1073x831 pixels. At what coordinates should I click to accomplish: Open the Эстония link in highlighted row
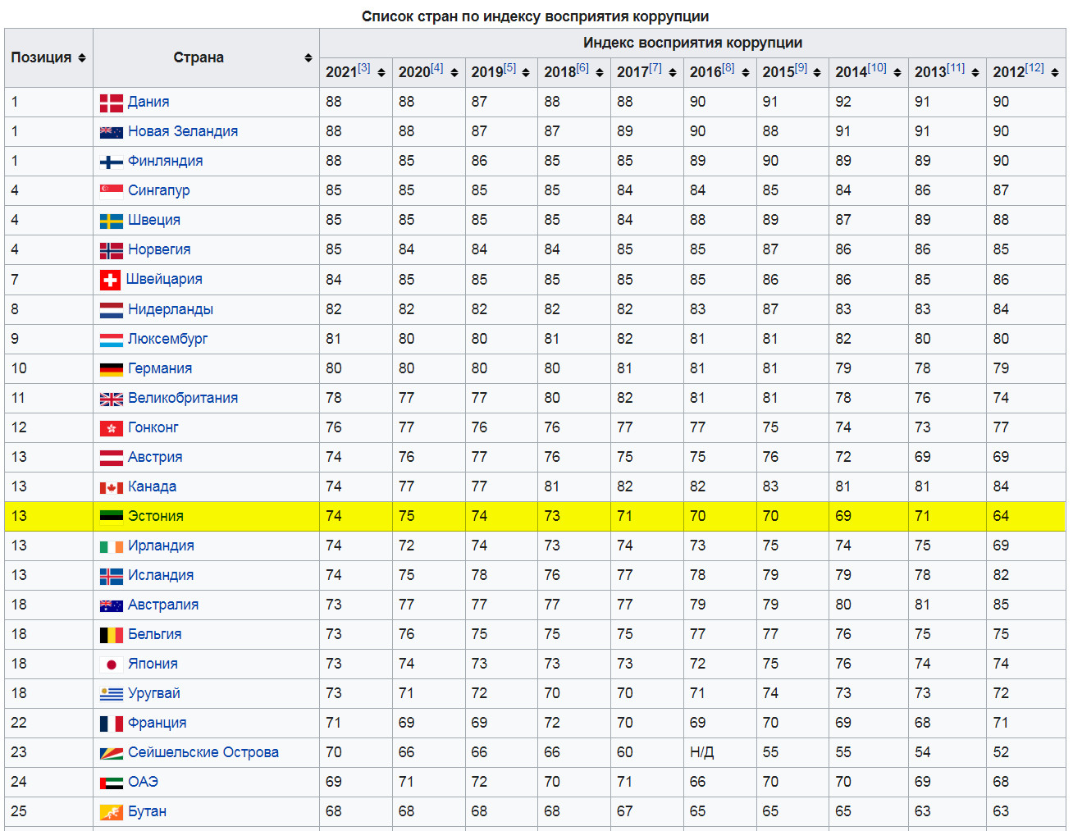click(x=156, y=516)
